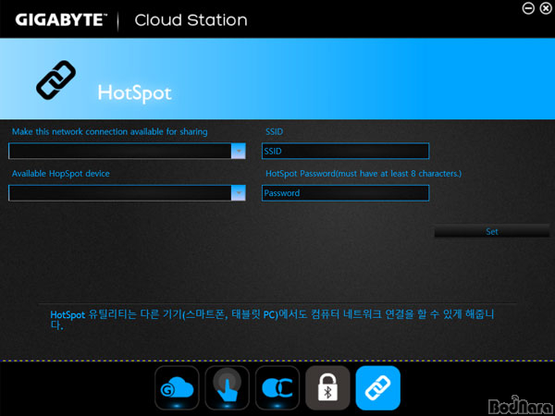Click 'Make this network connection available for sharing' label
Image resolution: width=555 pixels, height=416 pixels.
coord(110,131)
